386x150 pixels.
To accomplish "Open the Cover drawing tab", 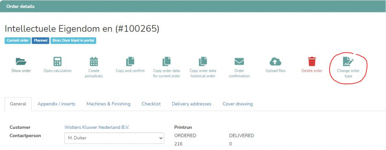I will [x=237, y=104].
